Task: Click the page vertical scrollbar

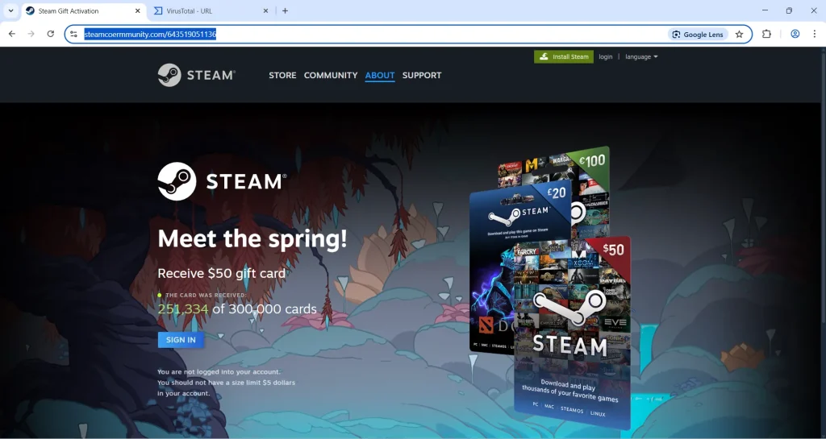Action: (x=823, y=243)
